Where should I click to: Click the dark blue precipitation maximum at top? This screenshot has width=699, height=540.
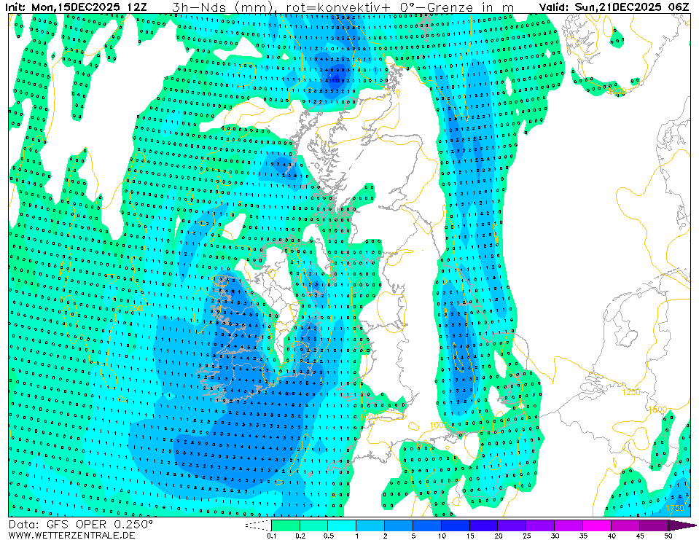click(337, 75)
